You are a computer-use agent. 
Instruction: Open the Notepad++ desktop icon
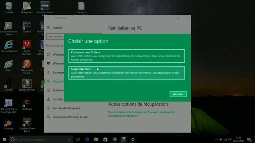27,8
